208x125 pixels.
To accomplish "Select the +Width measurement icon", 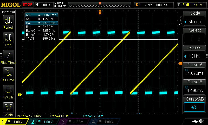I will [8, 92].
